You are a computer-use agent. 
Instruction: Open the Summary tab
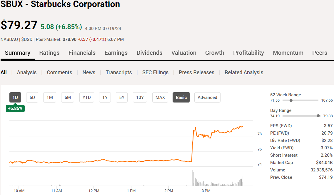pyautogui.click(x=18, y=53)
